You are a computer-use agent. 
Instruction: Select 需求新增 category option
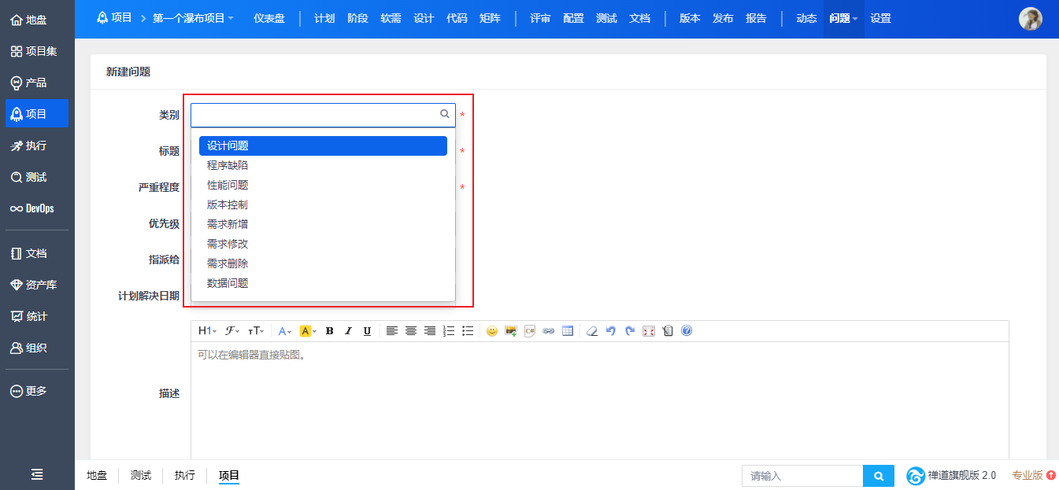(323, 224)
